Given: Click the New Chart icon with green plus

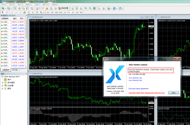Looking at the screenshot, I should click(x=3, y=8).
